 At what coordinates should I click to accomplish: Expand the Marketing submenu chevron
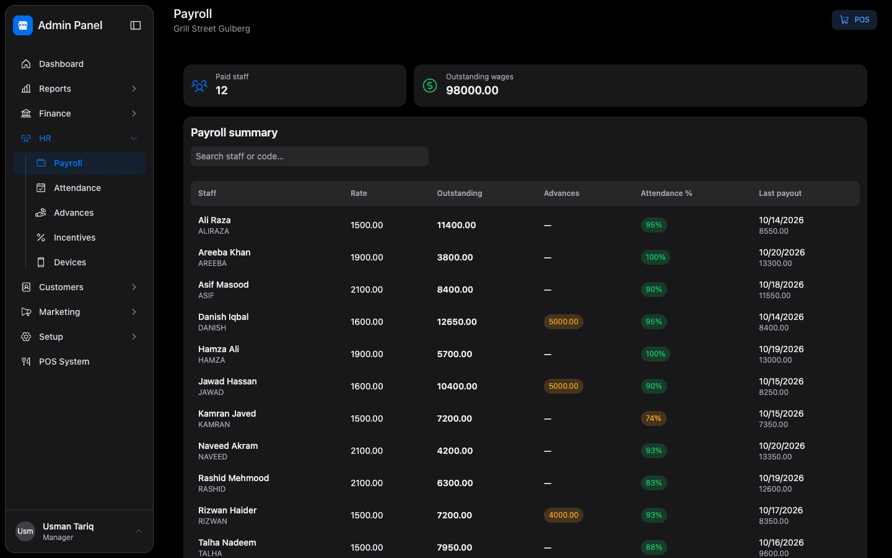(x=134, y=312)
